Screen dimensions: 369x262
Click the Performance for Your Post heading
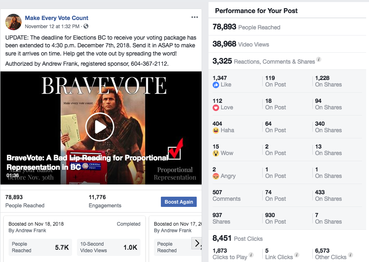(x=256, y=11)
